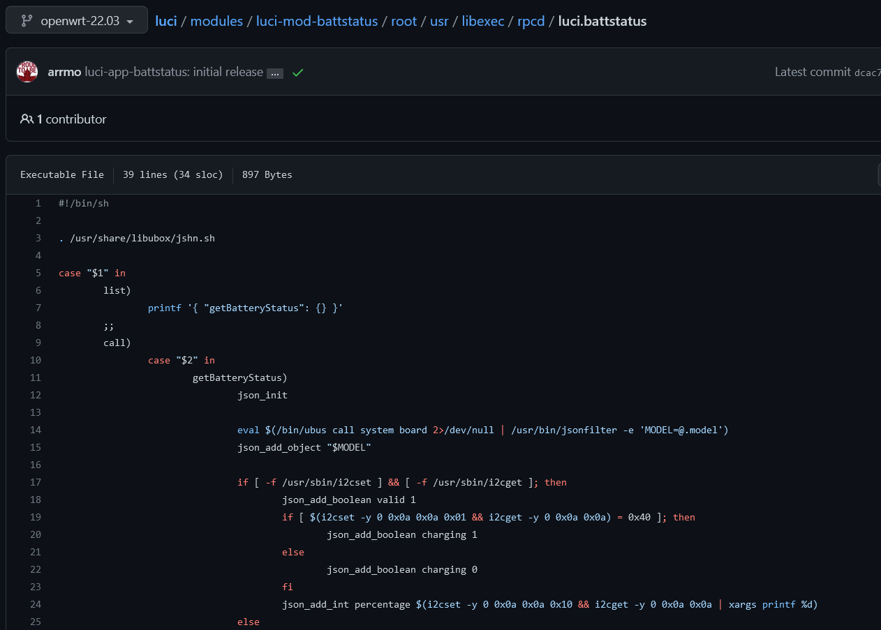Click the contributors people icon
Image resolution: width=881 pixels, height=630 pixels.
click(27, 119)
